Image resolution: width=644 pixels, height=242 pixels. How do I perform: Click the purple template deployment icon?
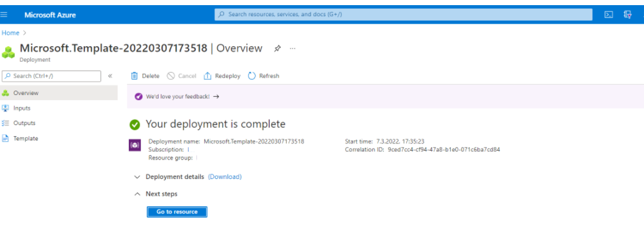pos(135,145)
